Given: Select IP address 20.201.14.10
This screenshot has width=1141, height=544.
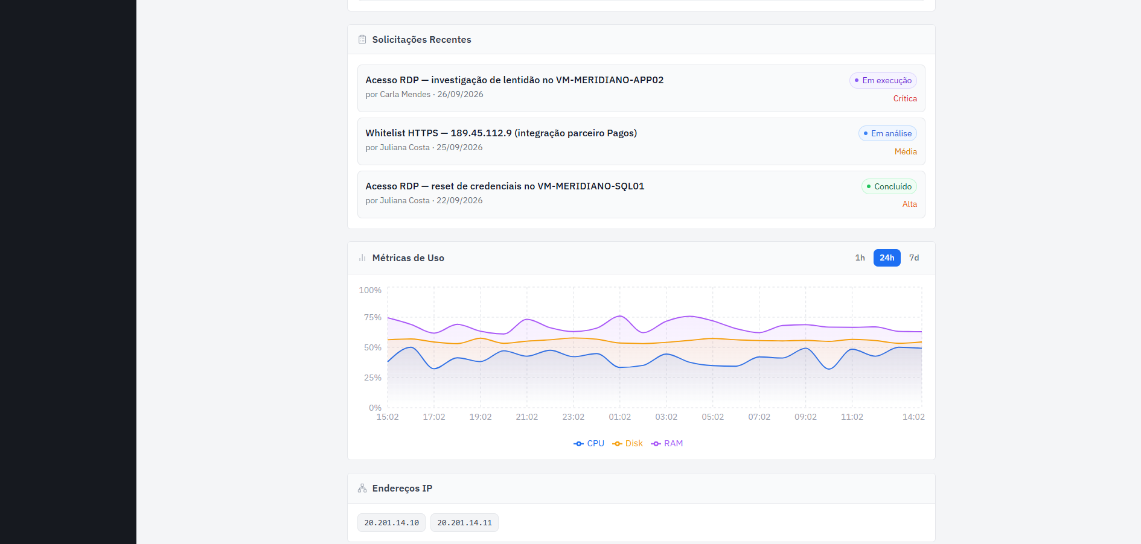Looking at the screenshot, I should click(x=391, y=523).
